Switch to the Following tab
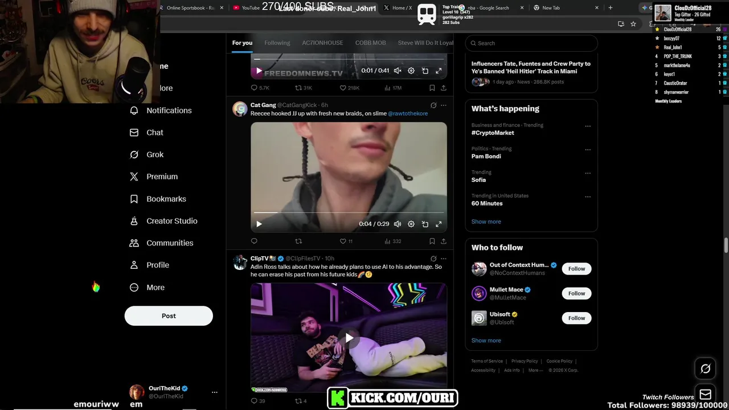Image resolution: width=729 pixels, height=410 pixels. pos(277,43)
